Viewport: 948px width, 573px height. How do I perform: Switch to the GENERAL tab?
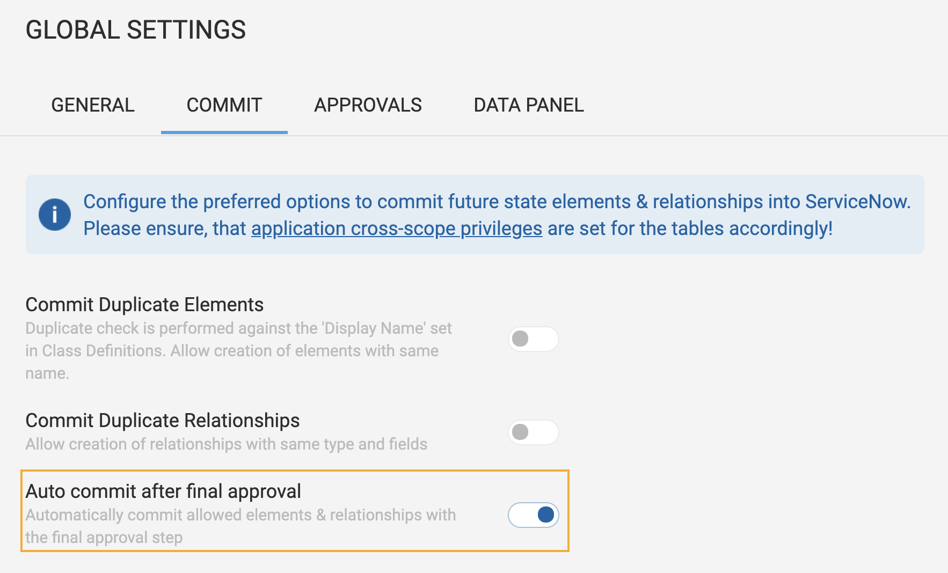click(93, 105)
